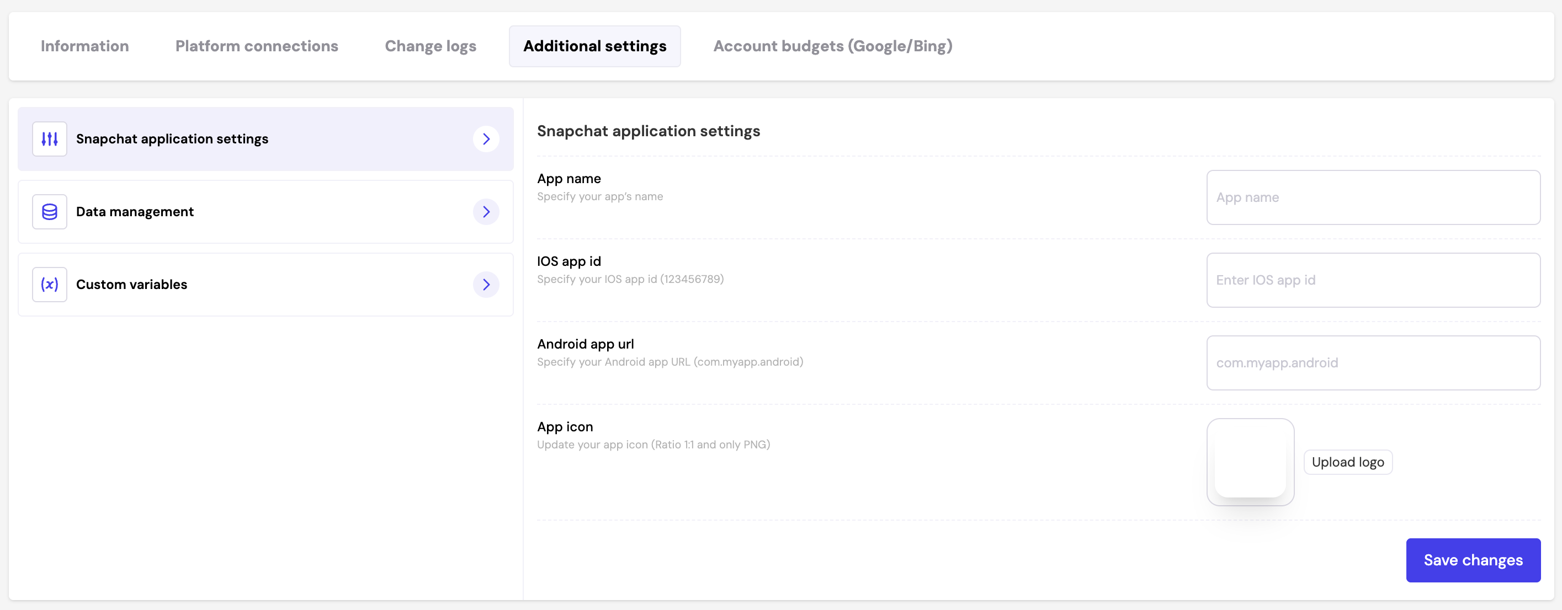Select the Snapchat application settings row label

click(x=172, y=140)
